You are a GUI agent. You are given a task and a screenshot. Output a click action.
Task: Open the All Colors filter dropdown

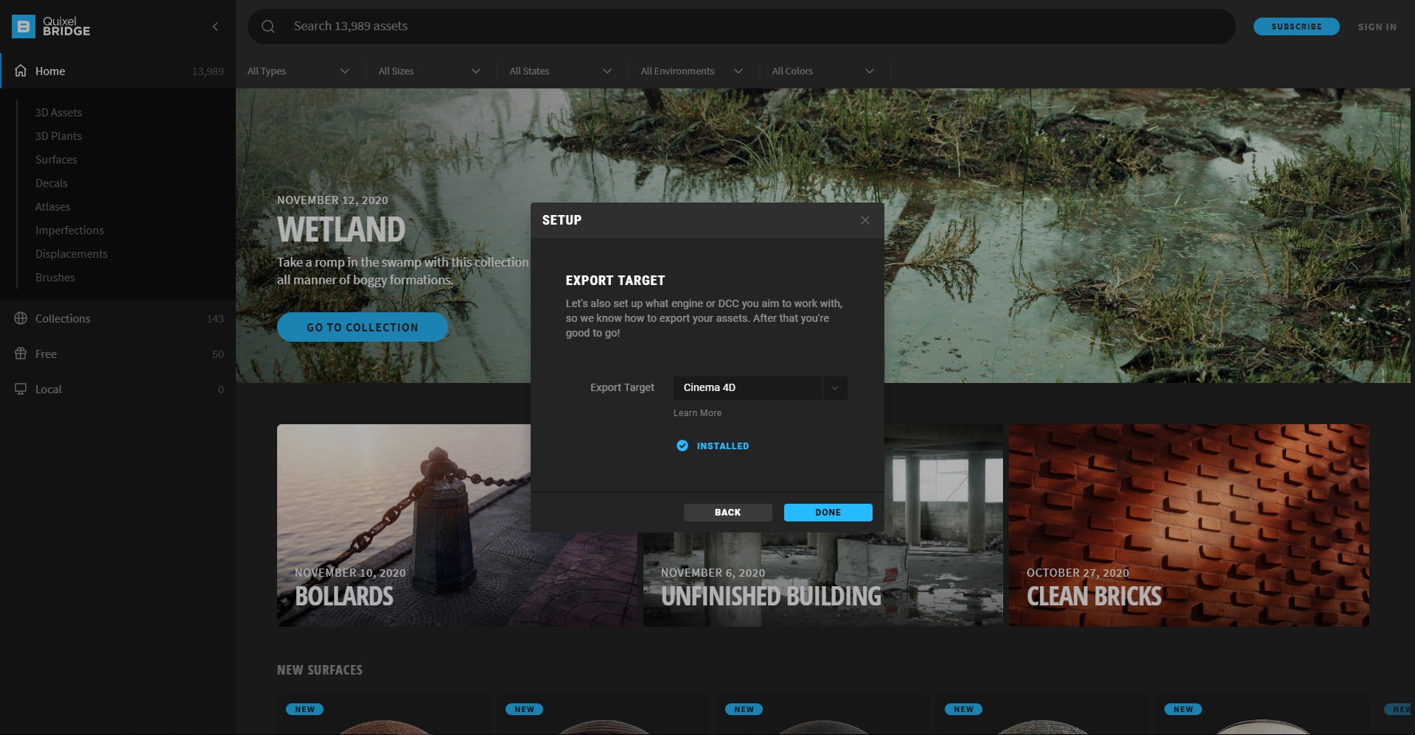[x=870, y=71]
